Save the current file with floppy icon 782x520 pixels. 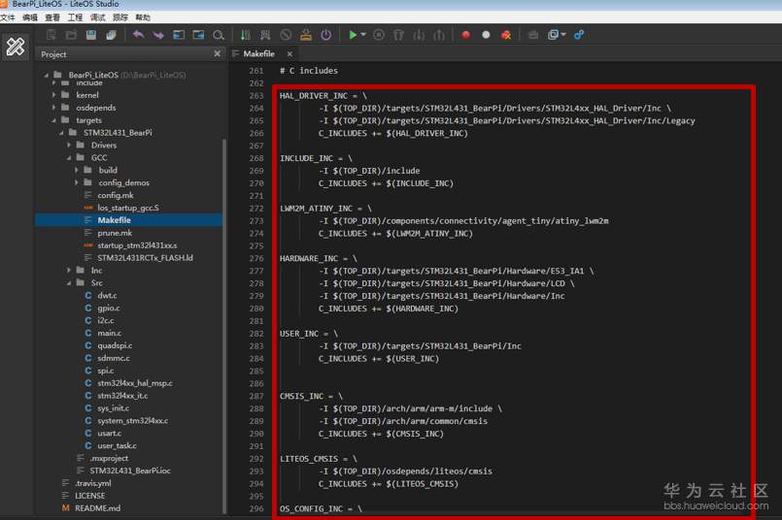pos(90,35)
